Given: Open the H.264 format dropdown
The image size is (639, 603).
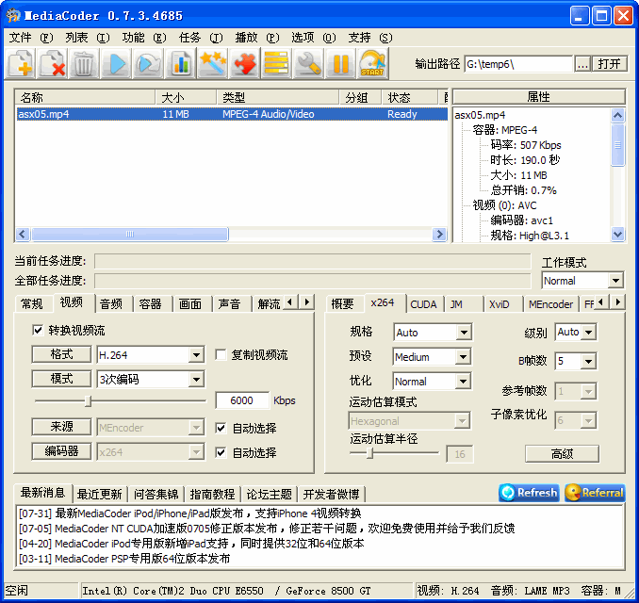Looking at the screenshot, I should 196,355.
